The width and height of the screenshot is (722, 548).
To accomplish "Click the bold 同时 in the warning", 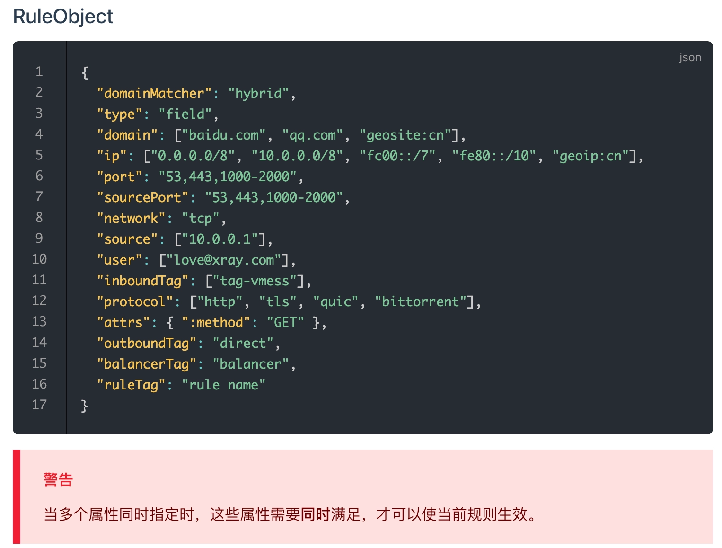I will click(315, 514).
